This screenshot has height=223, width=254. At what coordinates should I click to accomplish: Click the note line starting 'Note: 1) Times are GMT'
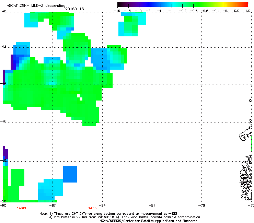click(x=108, y=214)
